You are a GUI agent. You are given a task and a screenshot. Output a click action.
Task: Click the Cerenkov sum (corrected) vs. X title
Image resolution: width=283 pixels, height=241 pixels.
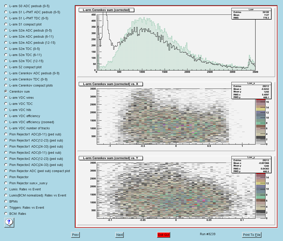pyautogui.click(x=111, y=84)
